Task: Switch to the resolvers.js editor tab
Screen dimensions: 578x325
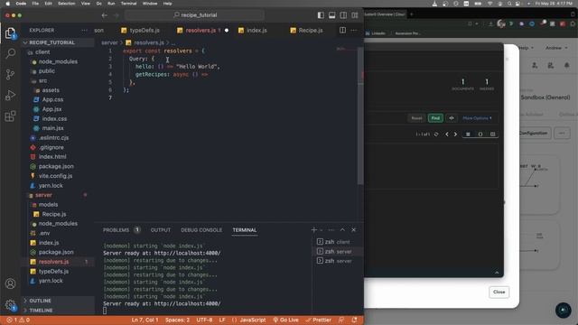Action: [x=202, y=30]
